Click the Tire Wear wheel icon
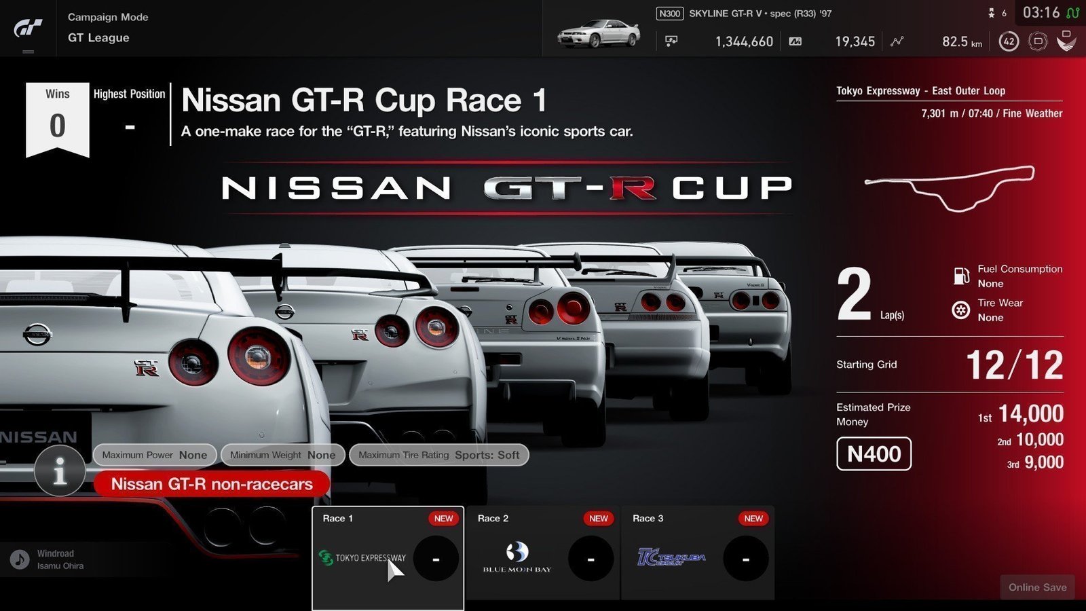 [x=961, y=310]
